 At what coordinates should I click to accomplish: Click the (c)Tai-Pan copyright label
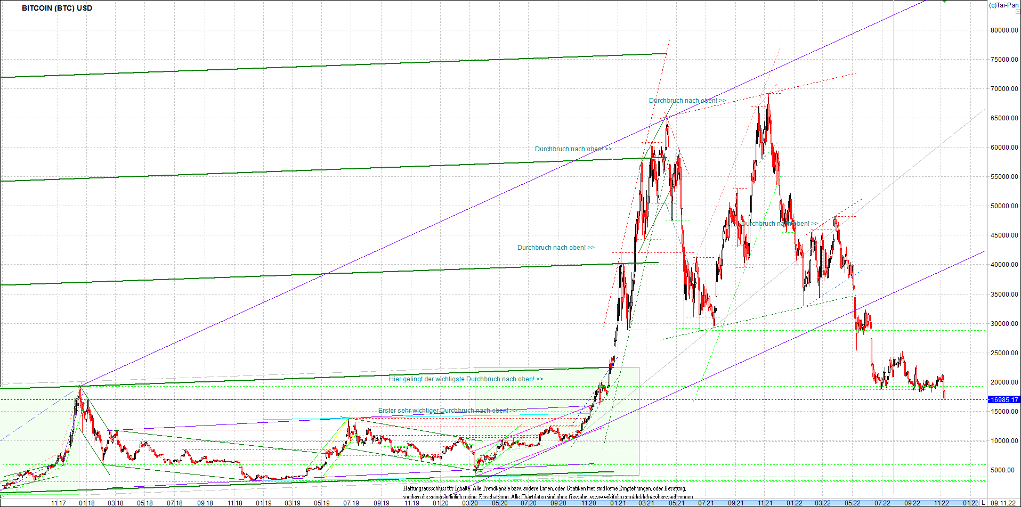(1004, 5)
